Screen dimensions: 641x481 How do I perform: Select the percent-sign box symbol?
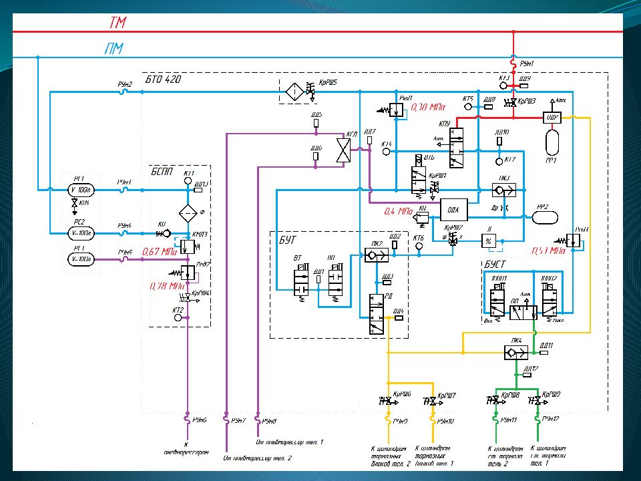[x=489, y=241]
